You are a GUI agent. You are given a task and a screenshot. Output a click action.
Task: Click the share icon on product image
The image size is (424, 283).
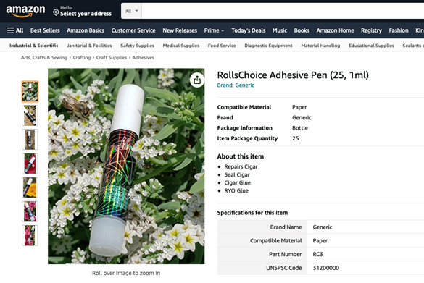pyautogui.click(x=197, y=80)
